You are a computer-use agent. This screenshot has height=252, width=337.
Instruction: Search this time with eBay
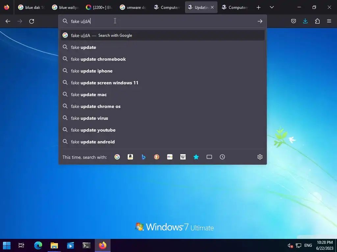(170, 157)
